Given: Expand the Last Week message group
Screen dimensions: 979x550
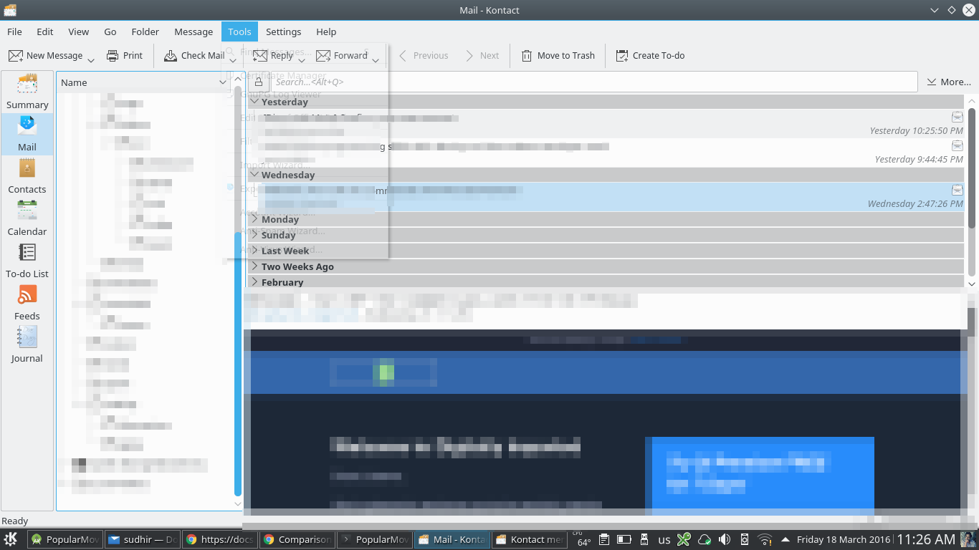Looking at the screenshot, I should (254, 251).
